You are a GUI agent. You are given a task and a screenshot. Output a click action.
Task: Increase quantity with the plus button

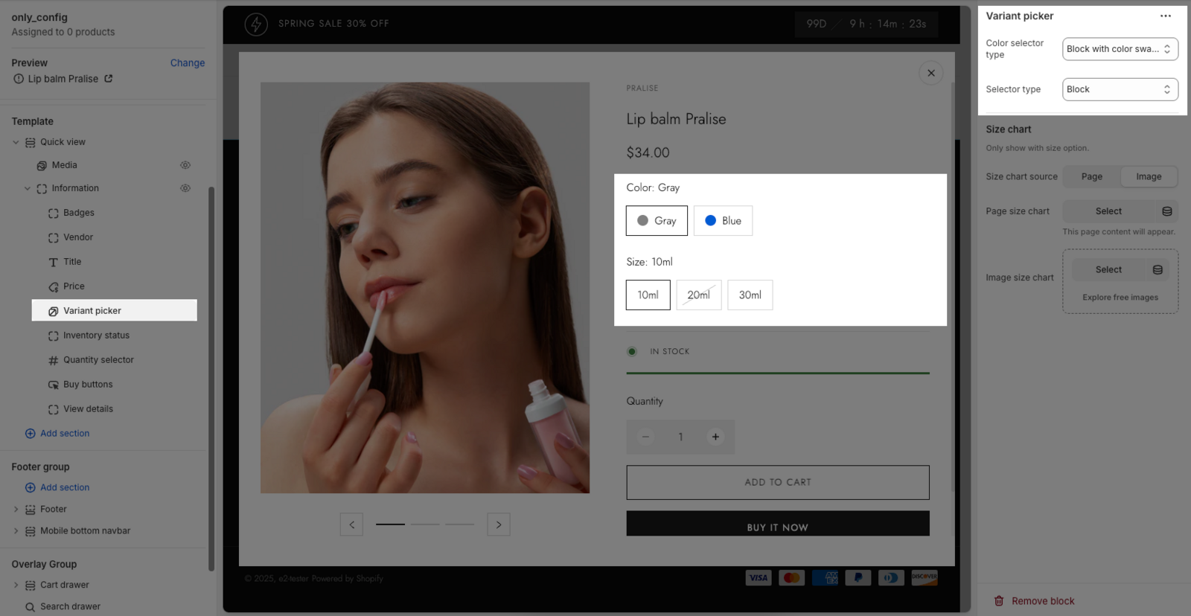point(715,437)
